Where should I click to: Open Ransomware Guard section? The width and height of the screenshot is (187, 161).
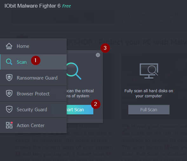tap(33, 78)
